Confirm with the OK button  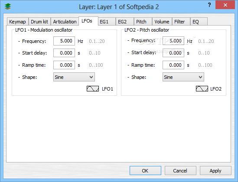point(145,170)
